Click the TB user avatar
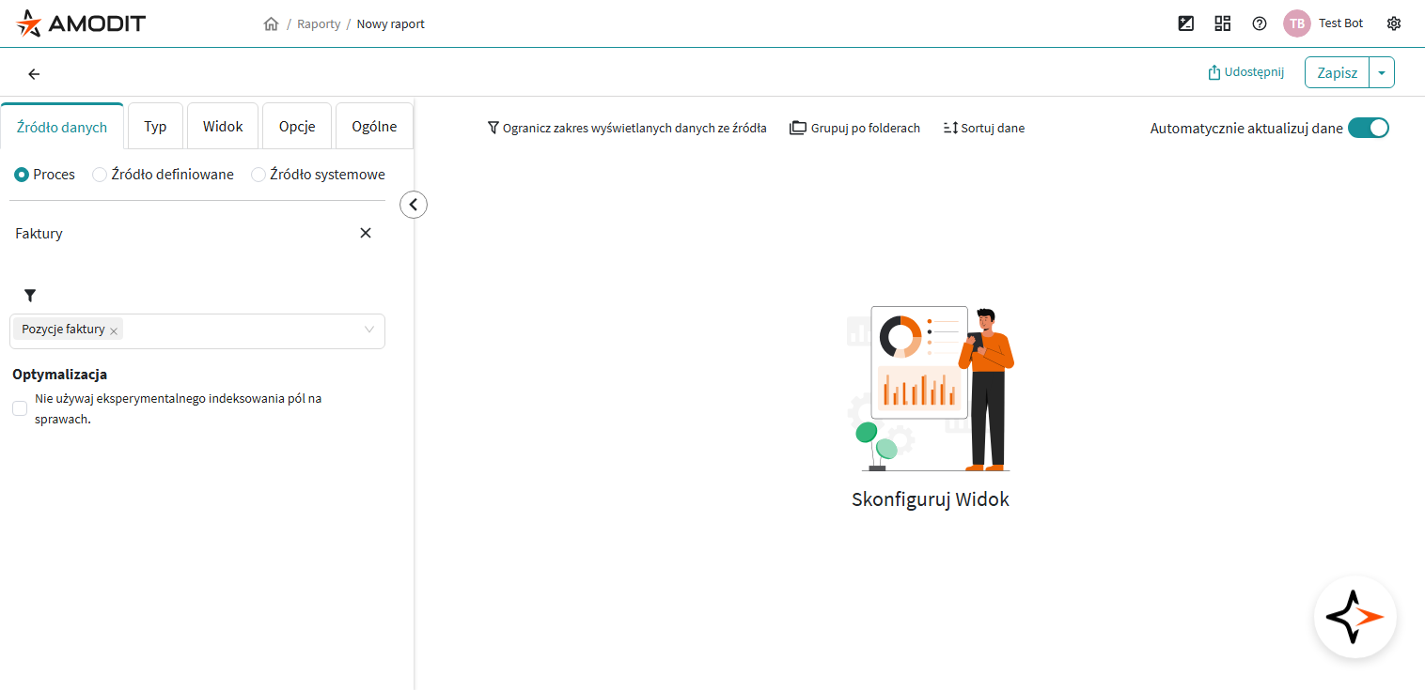Image resolution: width=1425 pixels, height=690 pixels. tap(1297, 23)
